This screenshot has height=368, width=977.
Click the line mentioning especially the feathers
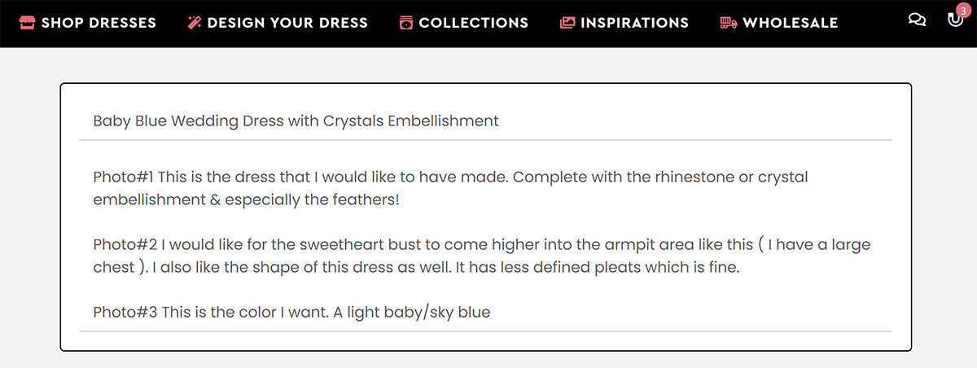(x=246, y=199)
